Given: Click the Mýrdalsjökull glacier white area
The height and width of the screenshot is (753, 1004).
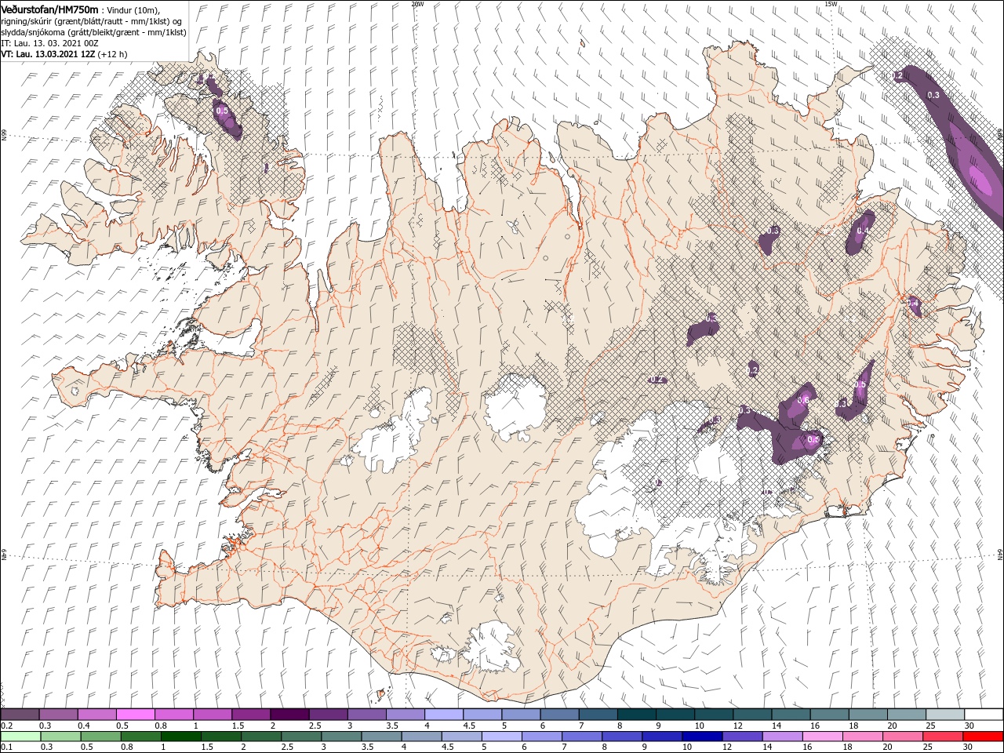Looking at the screenshot, I should pyautogui.click(x=489, y=647).
